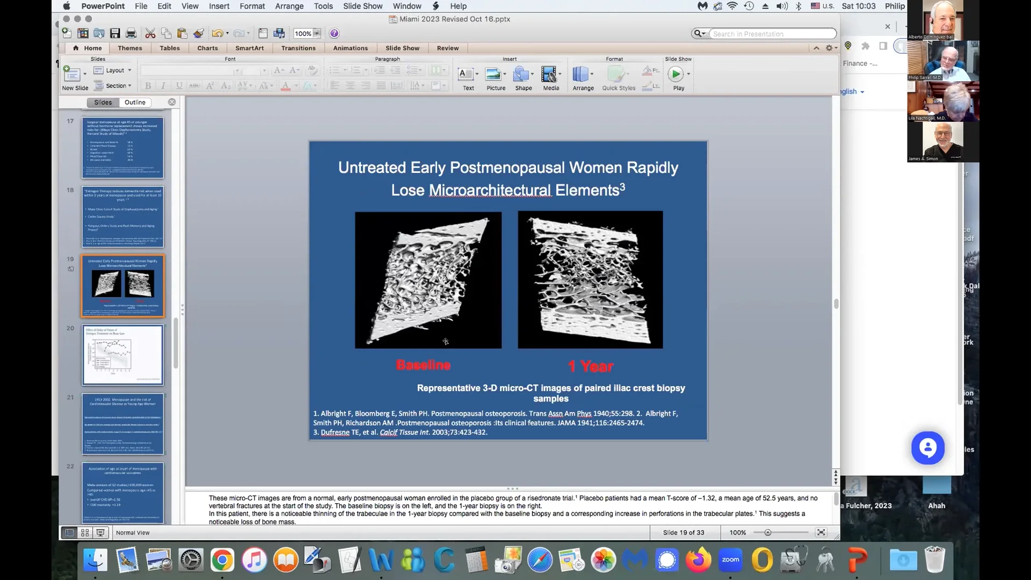Expand the Section dropdown
1031x580 pixels.
[x=113, y=85]
